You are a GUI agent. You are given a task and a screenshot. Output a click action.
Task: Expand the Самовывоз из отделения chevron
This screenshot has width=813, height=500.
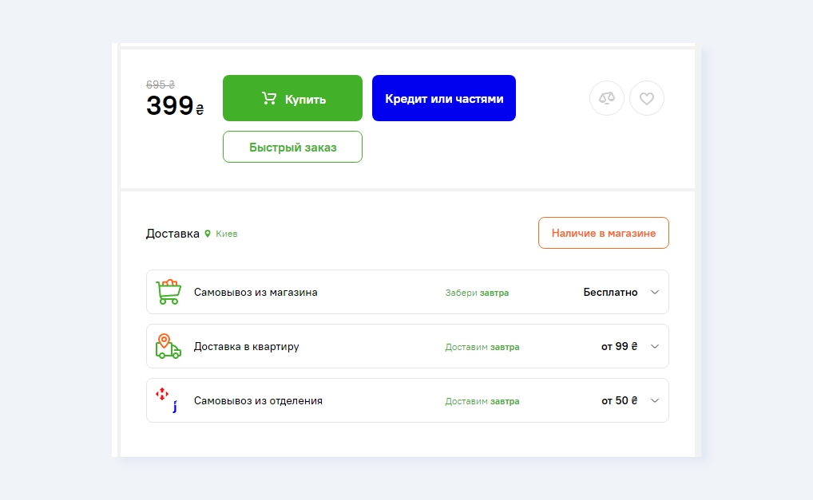point(655,400)
